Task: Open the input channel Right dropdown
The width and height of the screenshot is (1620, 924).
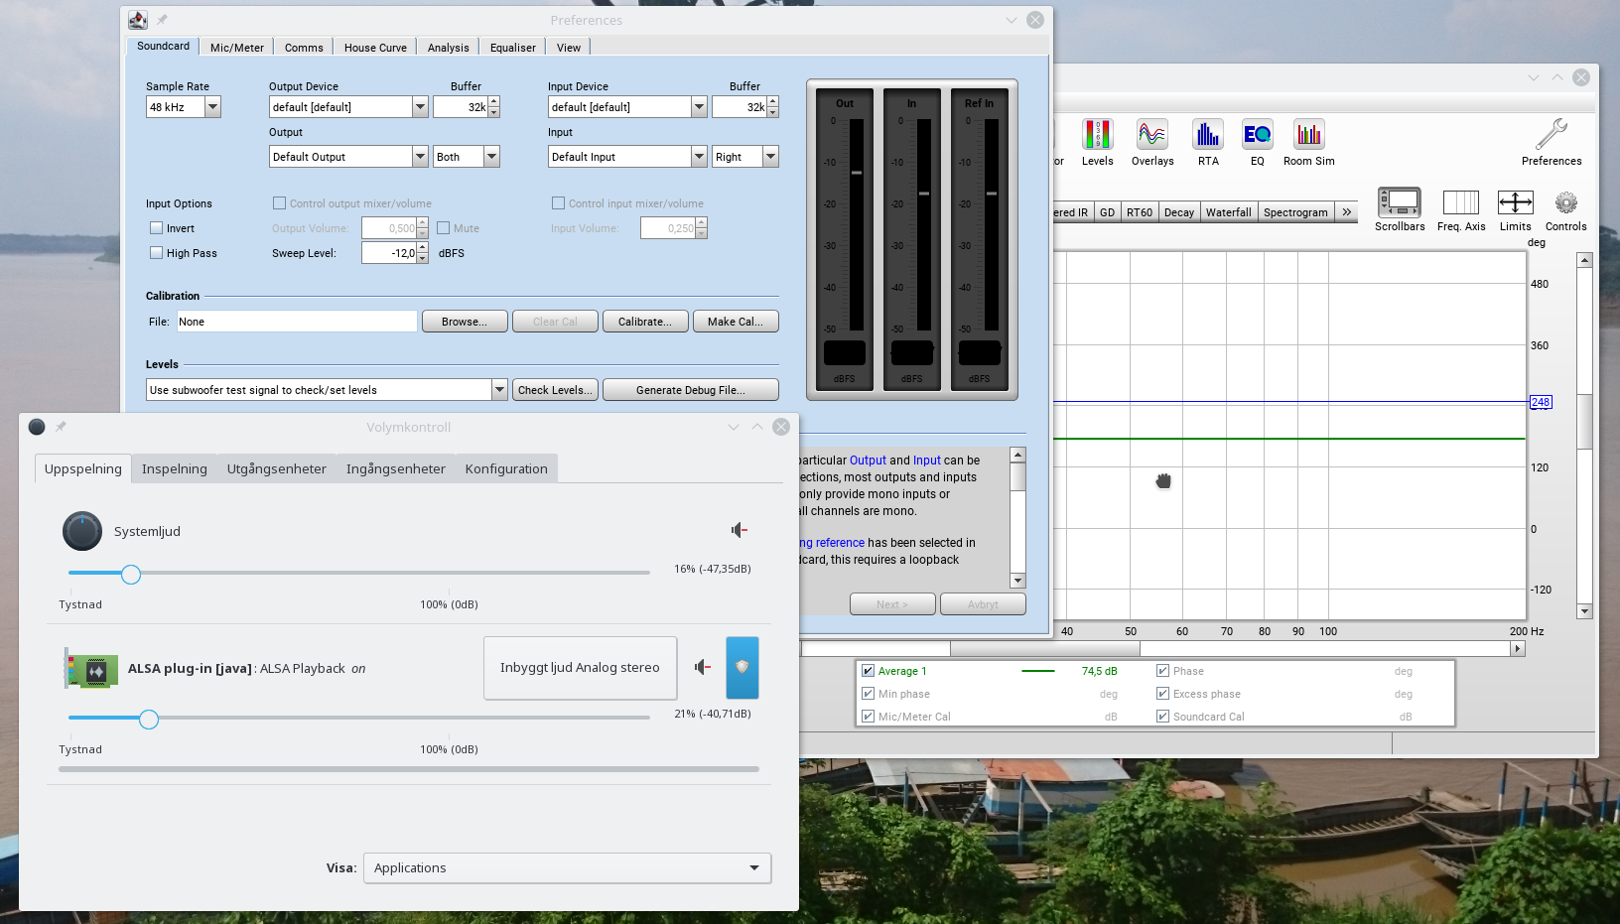Action: pos(770,157)
